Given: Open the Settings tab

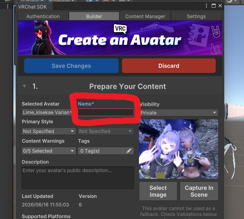Looking at the screenshot, I should click(196, 16).
